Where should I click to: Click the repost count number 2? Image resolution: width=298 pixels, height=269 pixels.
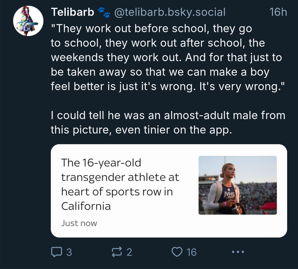(129, 253)
